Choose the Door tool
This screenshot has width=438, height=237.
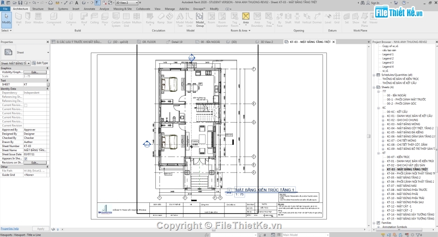28,19
